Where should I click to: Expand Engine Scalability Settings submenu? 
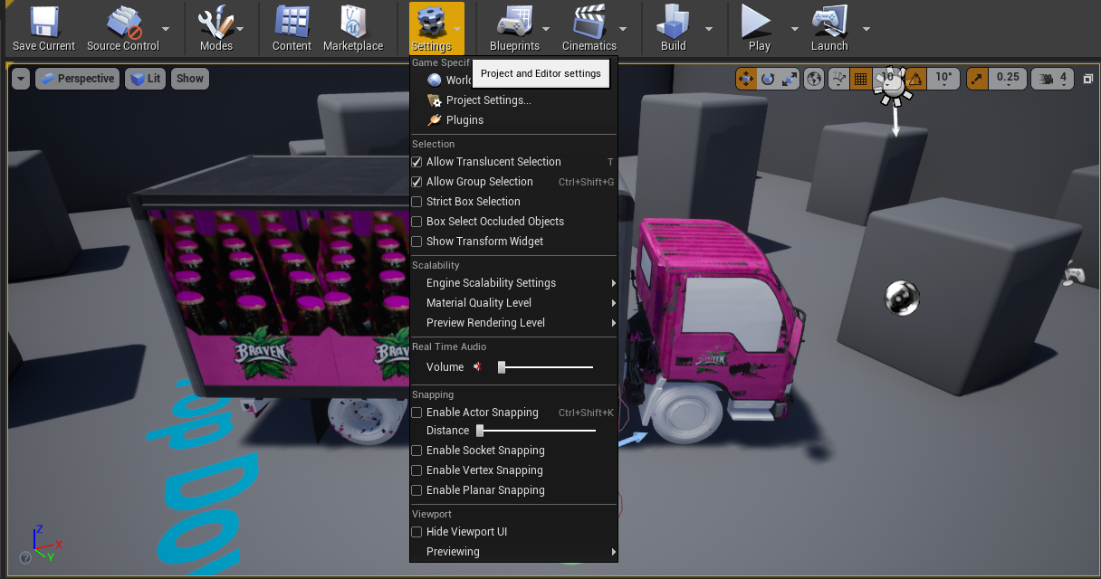513,283
